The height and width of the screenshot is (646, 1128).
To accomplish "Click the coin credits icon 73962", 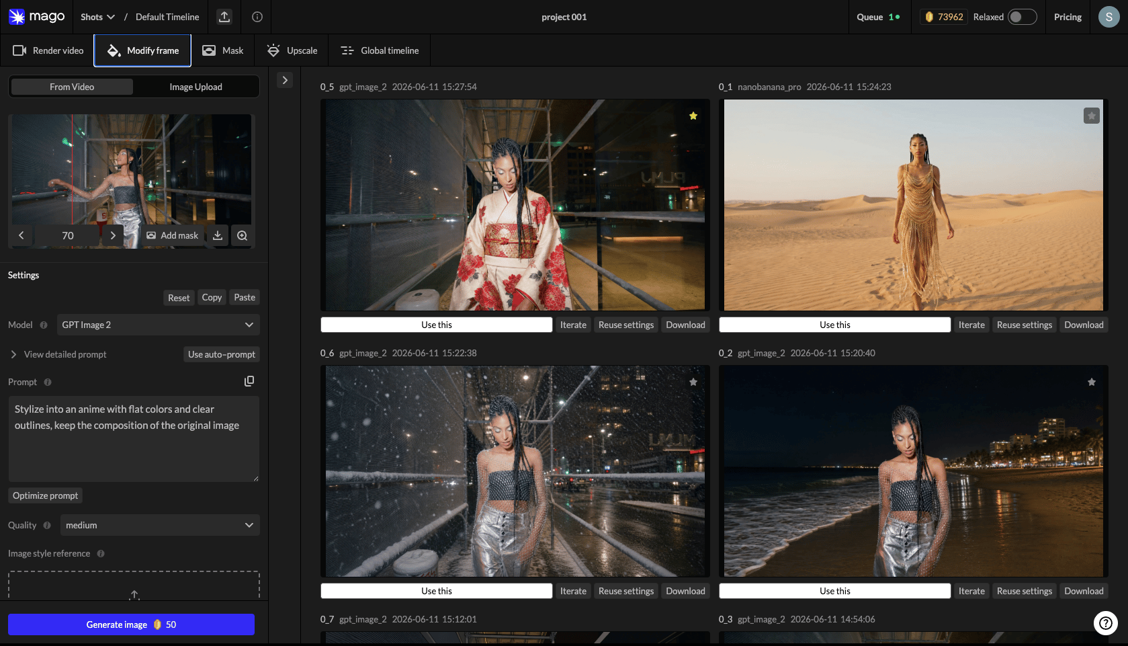I will click(x=929, y=17).
